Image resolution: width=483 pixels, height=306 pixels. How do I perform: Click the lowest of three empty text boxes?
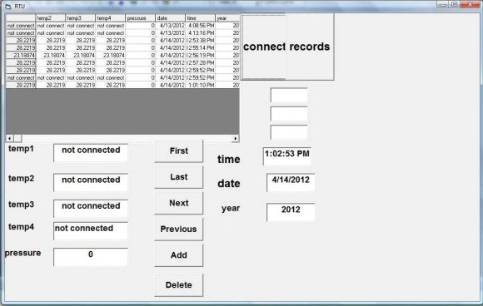289,132
